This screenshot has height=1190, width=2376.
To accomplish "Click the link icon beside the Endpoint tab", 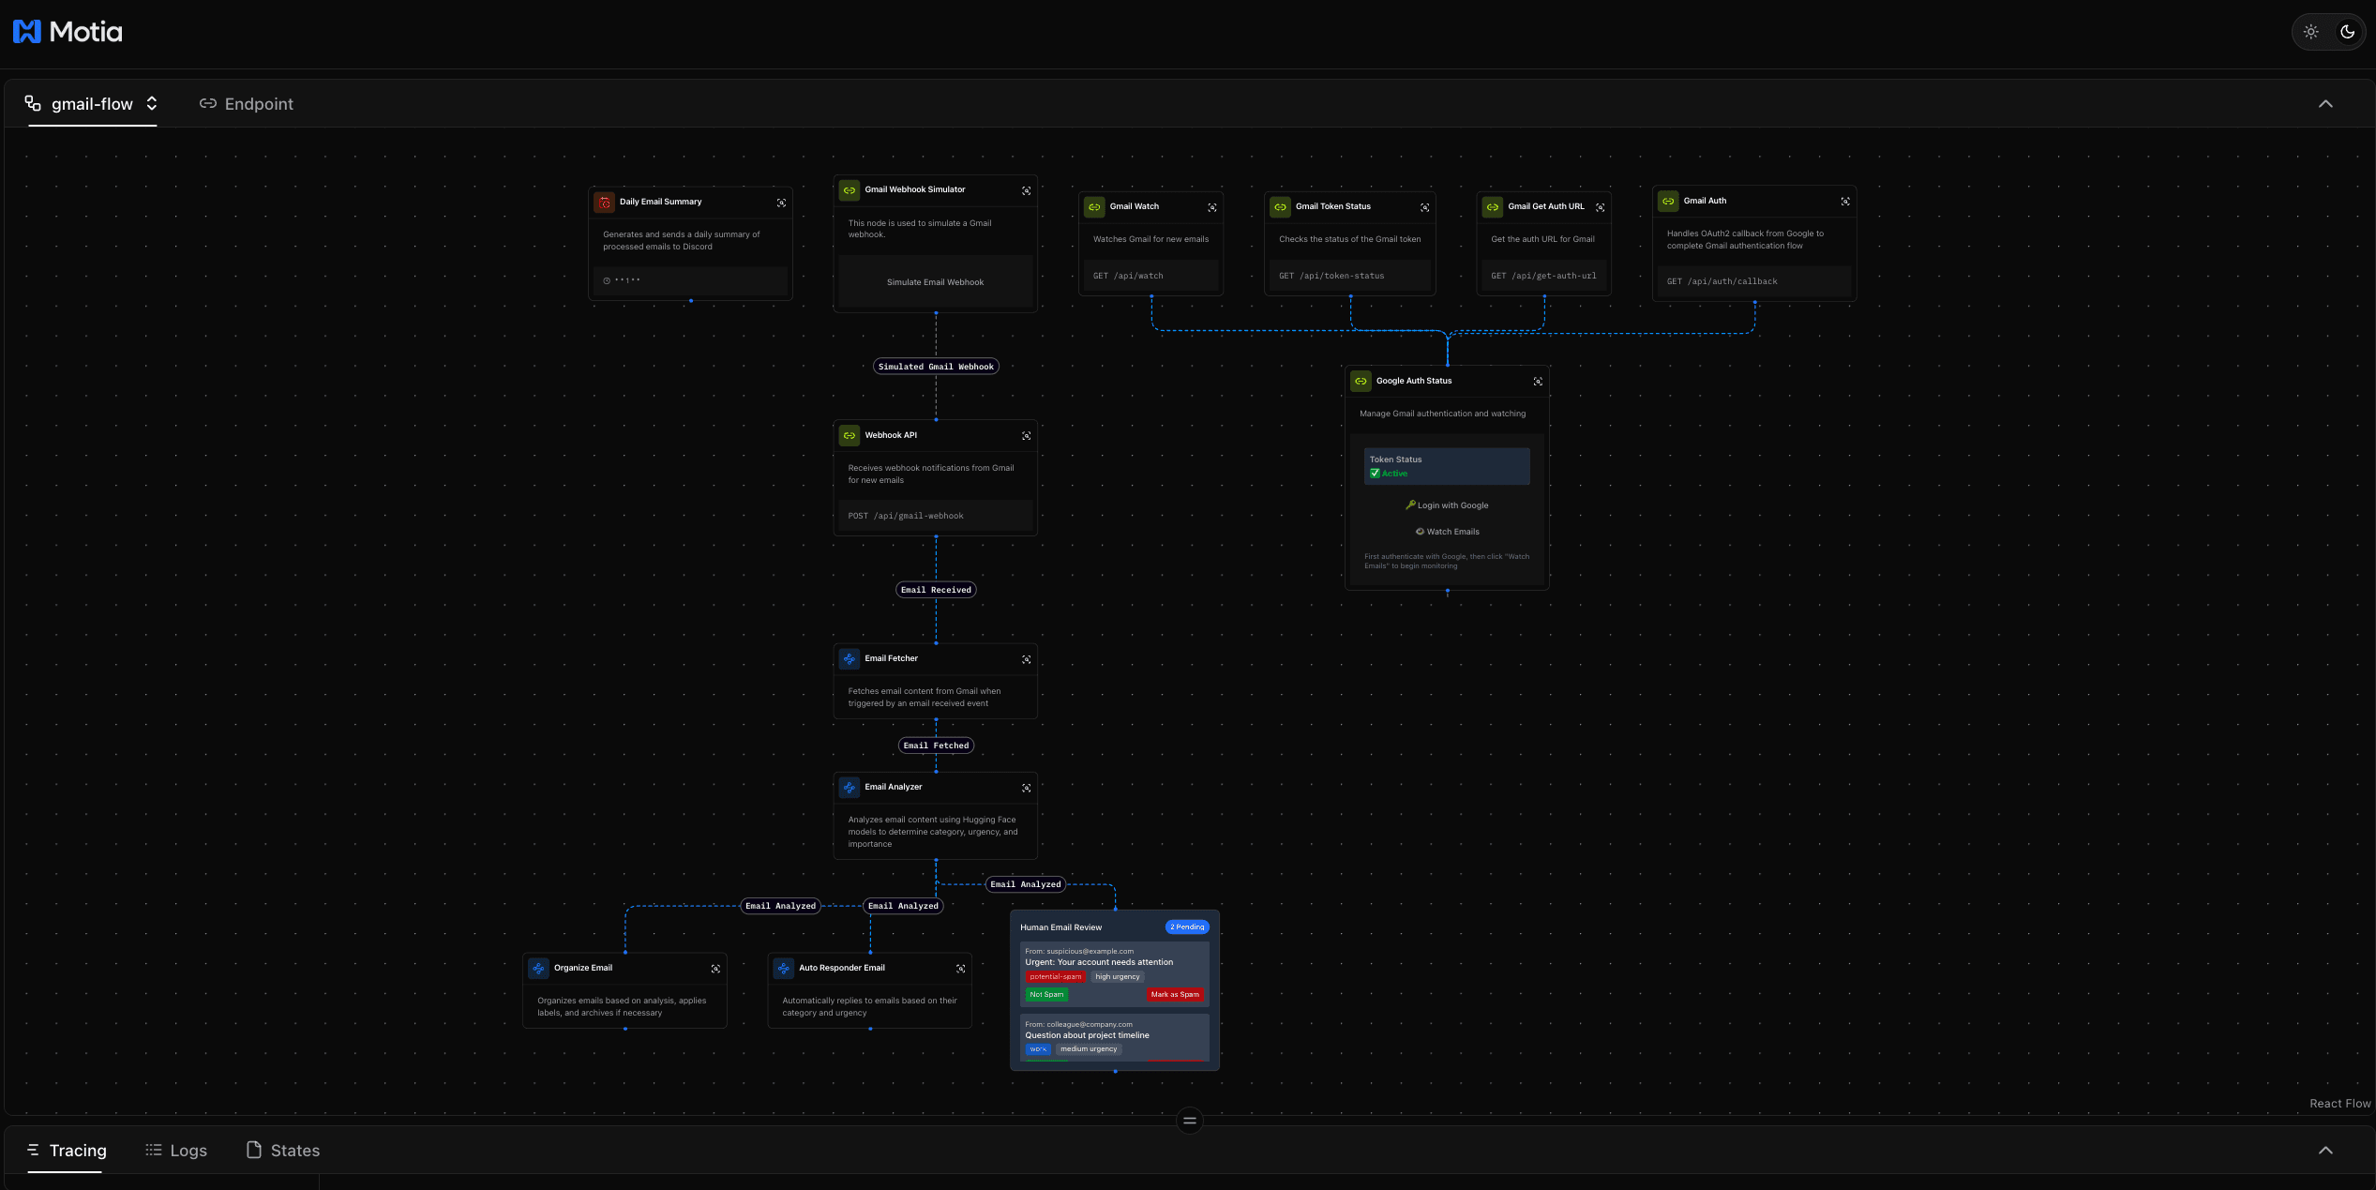I will [208, 103].
